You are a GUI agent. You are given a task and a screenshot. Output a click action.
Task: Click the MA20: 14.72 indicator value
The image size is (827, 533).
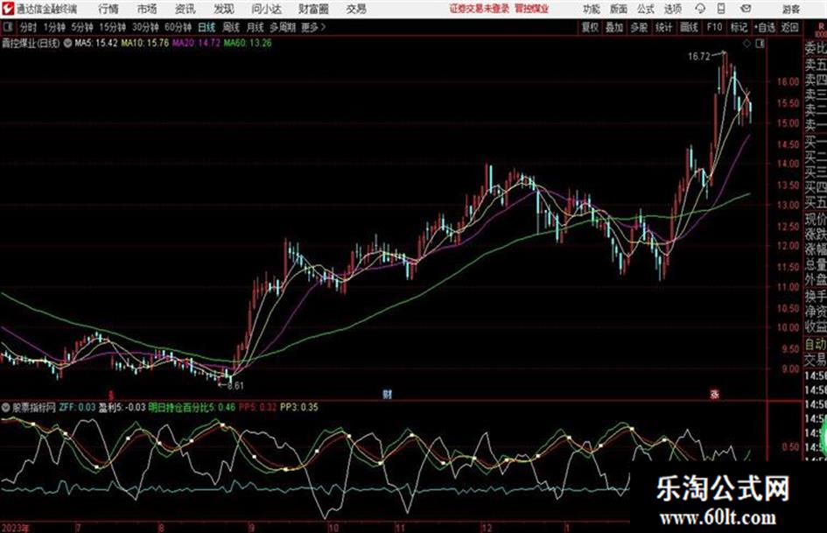(196, 43)
